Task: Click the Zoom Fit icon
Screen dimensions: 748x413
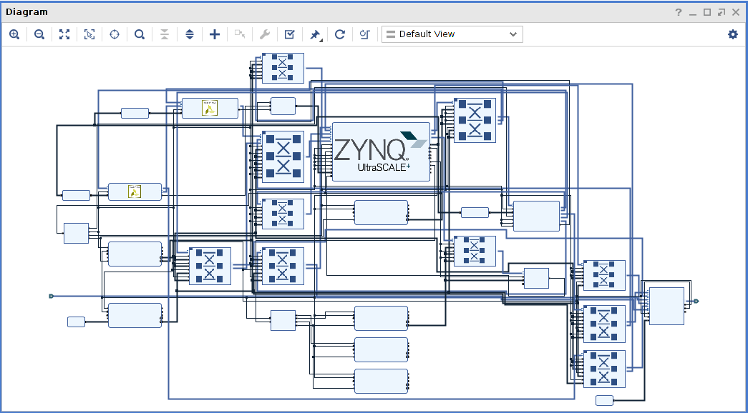Action: pyautogui.click(x=64, y=34)
